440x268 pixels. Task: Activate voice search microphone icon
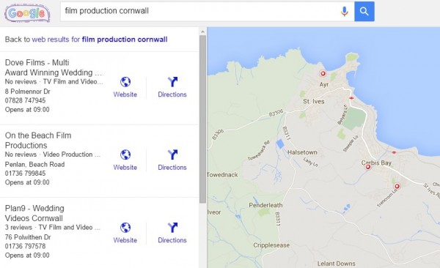point(345,11)
